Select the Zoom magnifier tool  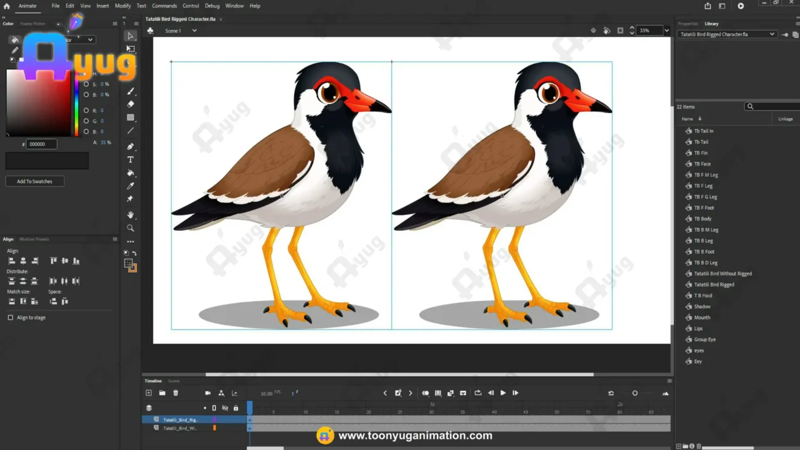pyautogui.click(x=130, y=228)
